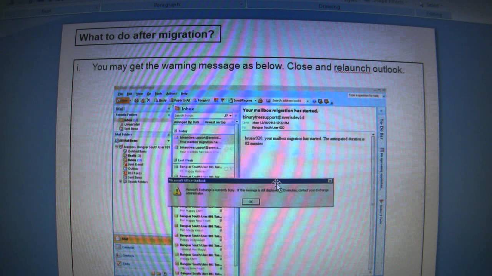
Task: Click the Tasks button in navigation pane
Action: click(x=142, y=264)
